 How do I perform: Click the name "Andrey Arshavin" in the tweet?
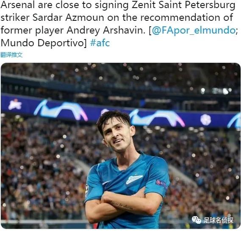click(106, 30)
